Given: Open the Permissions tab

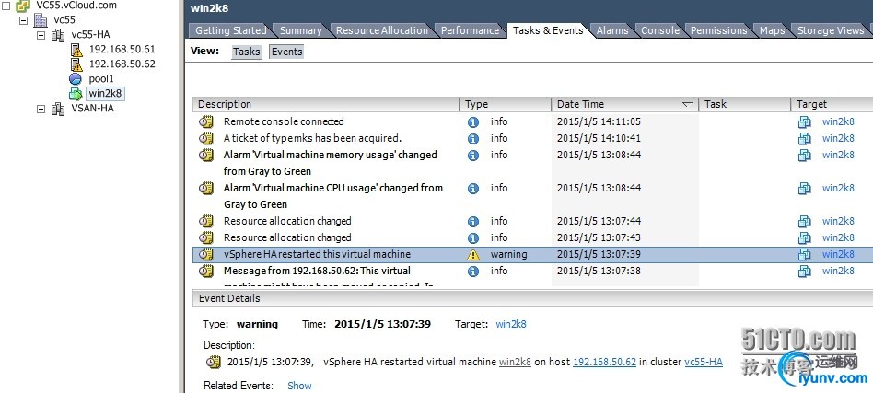Looking at the screenshot, I should pyautogui.click(x=719, y=30).
